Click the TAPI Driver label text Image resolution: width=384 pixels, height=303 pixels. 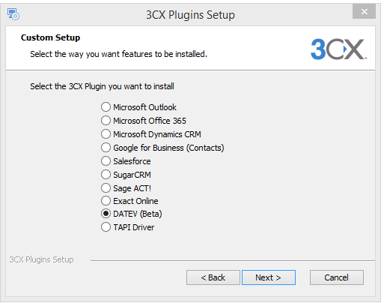click(x=134, y=227)
